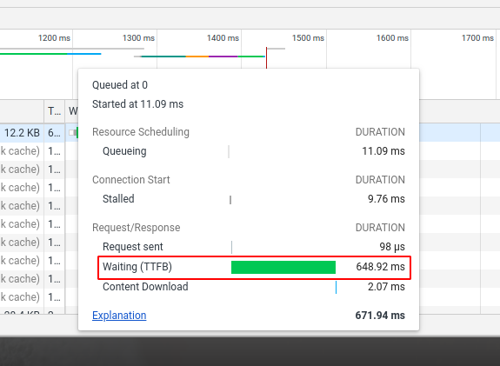The width and height of the screenshot is (500, 366).
Task: Click the 1700 ms timeline tick label
Action: [x=477, y=38]
